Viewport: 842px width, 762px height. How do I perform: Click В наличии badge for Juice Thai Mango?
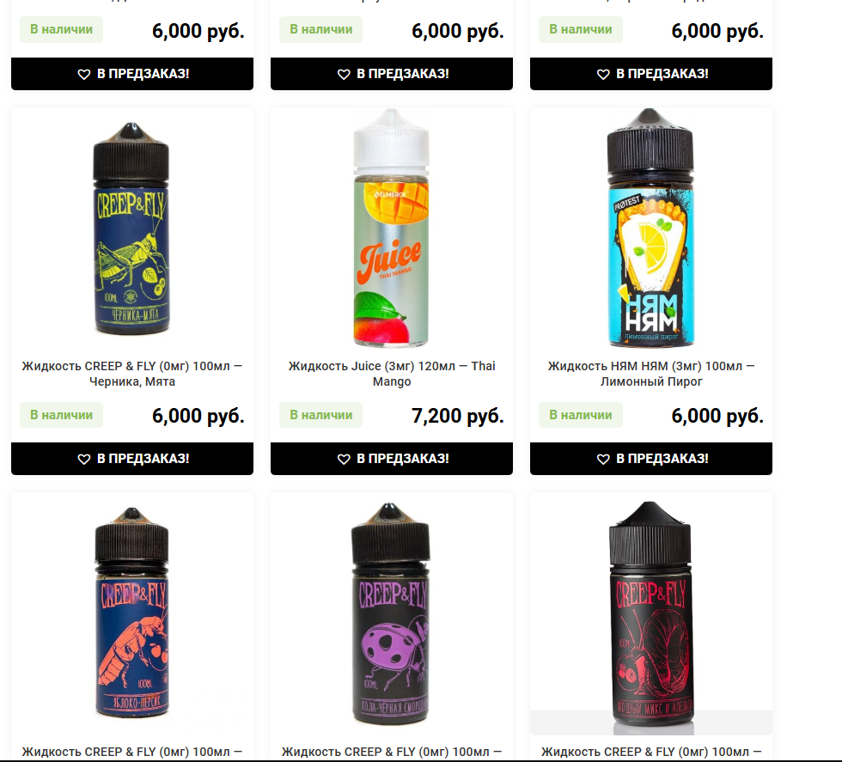pos(321,415)
